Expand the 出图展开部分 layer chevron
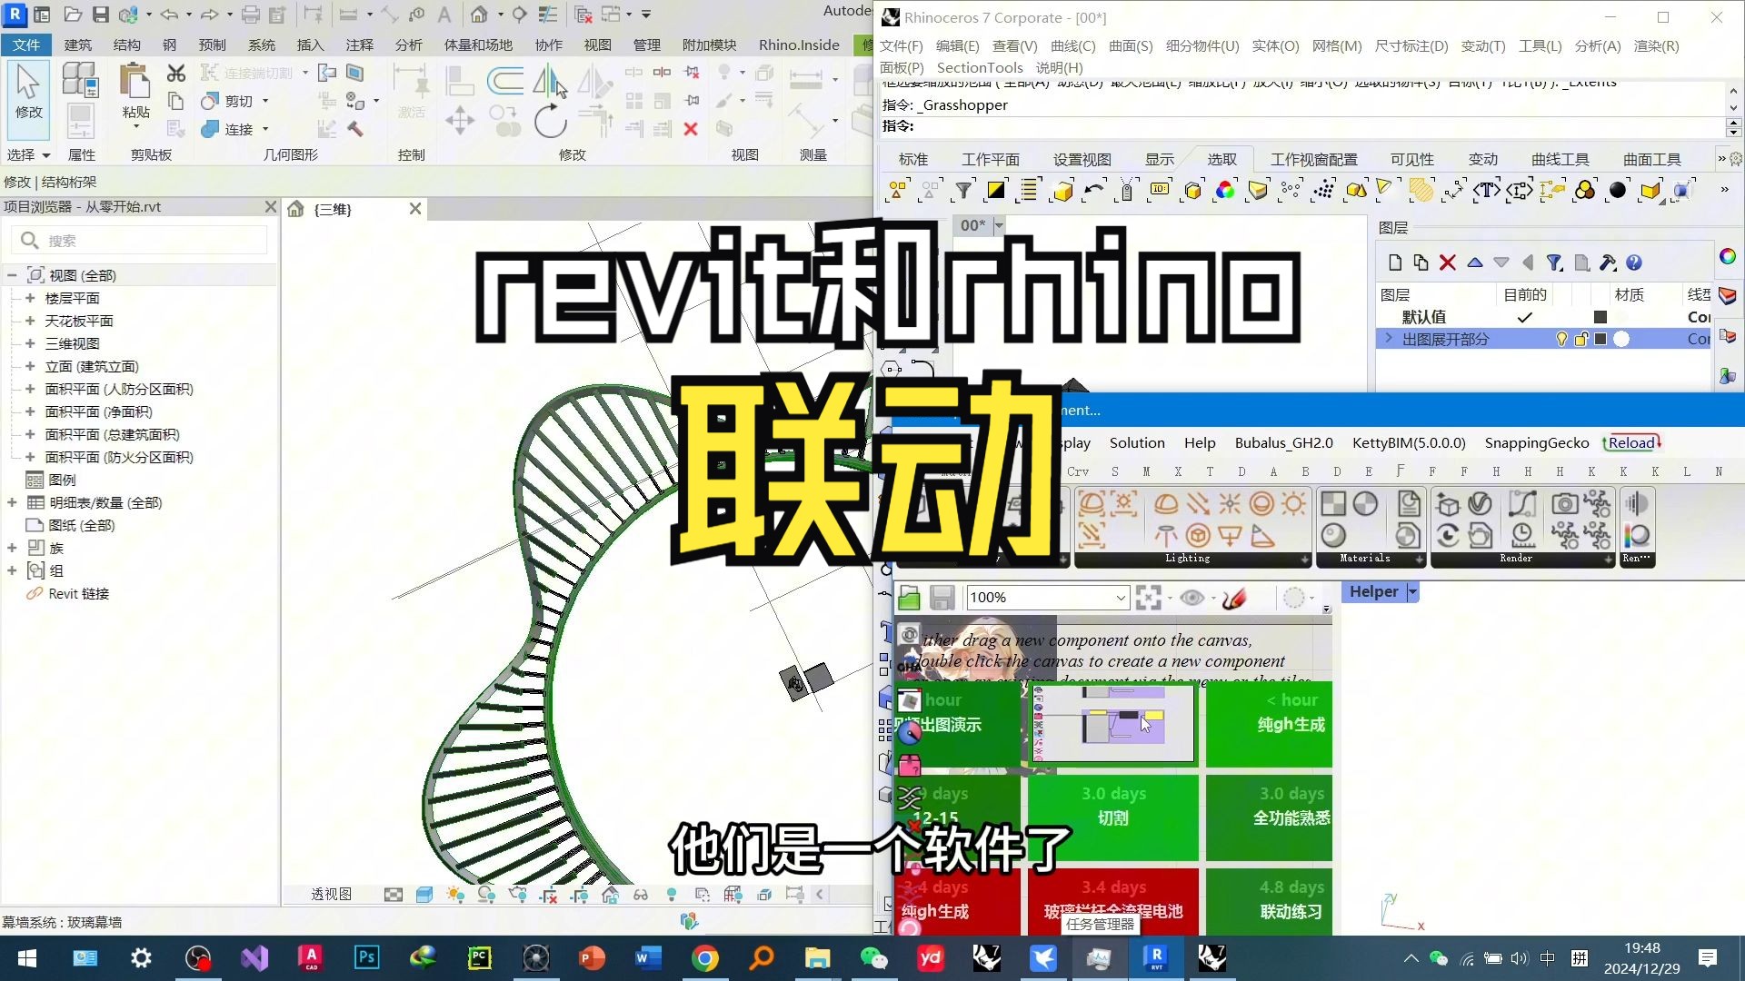1745x981 pixels. (1388, 338)
